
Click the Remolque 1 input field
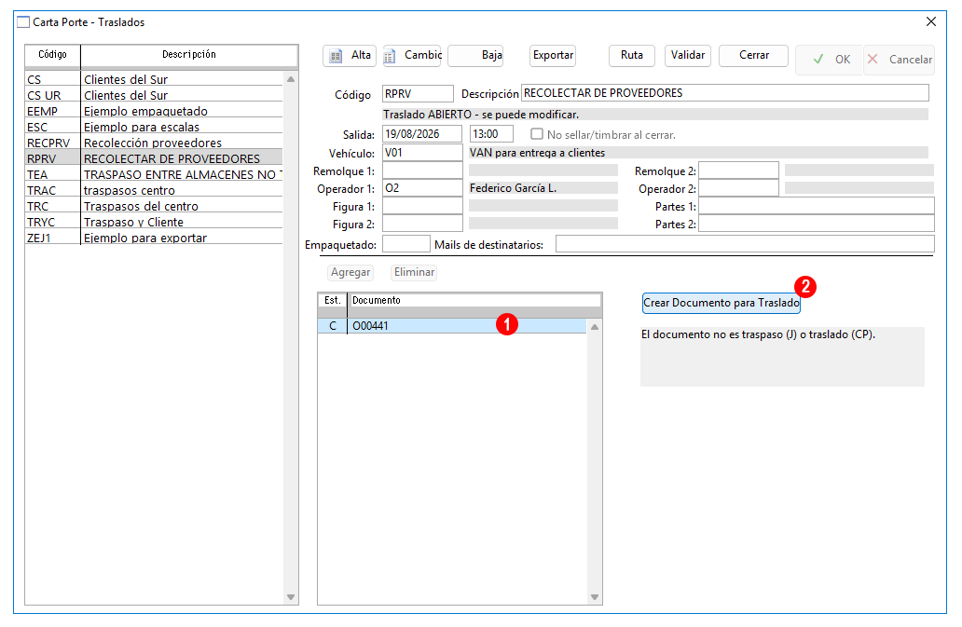pyautogui.click(x=422, y=170)
